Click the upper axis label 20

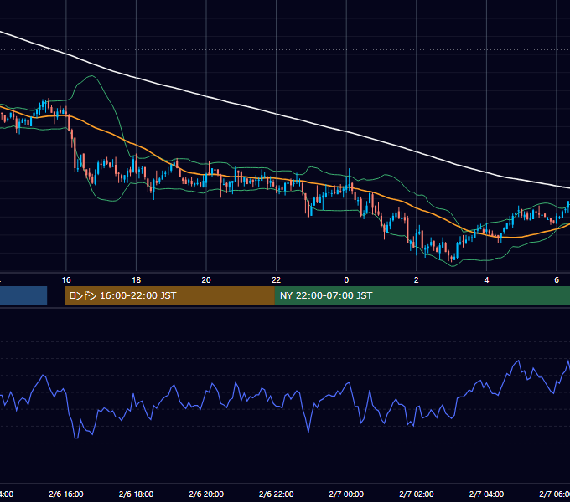pyautogui.click(x=206, y=280)
